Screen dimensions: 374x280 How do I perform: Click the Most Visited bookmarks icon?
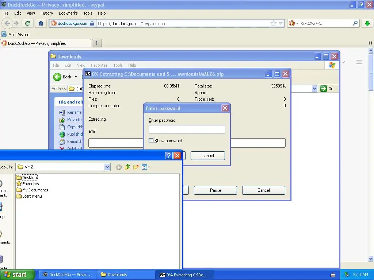pyautogui.click(x=4, y=34)
